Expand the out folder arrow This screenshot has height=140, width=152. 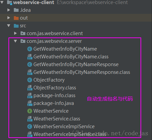(x=9, y=18)
